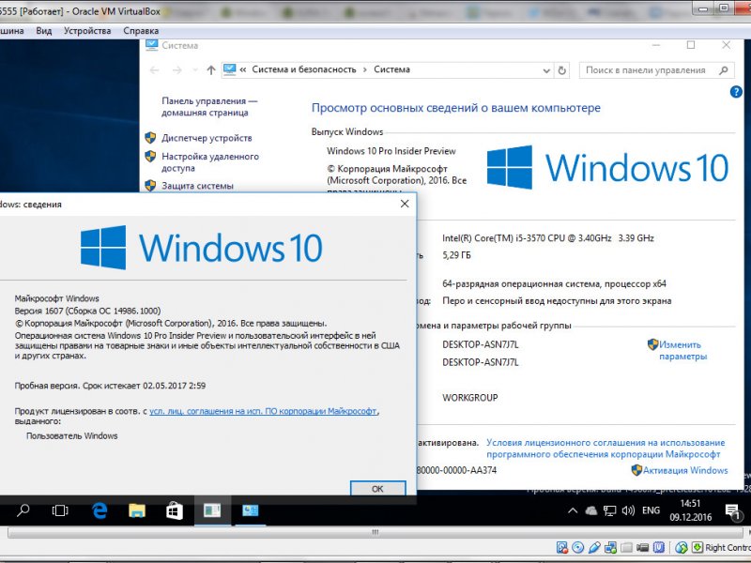Switch to the winver taskbar window icon
751x563 pixels.
[x=212, y=510]
